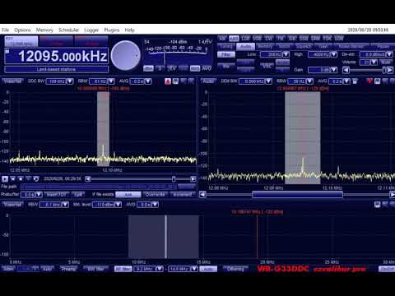The image size is (395, 296).
Task: Open the Scheduler menu
Action: tap(68, 30)
